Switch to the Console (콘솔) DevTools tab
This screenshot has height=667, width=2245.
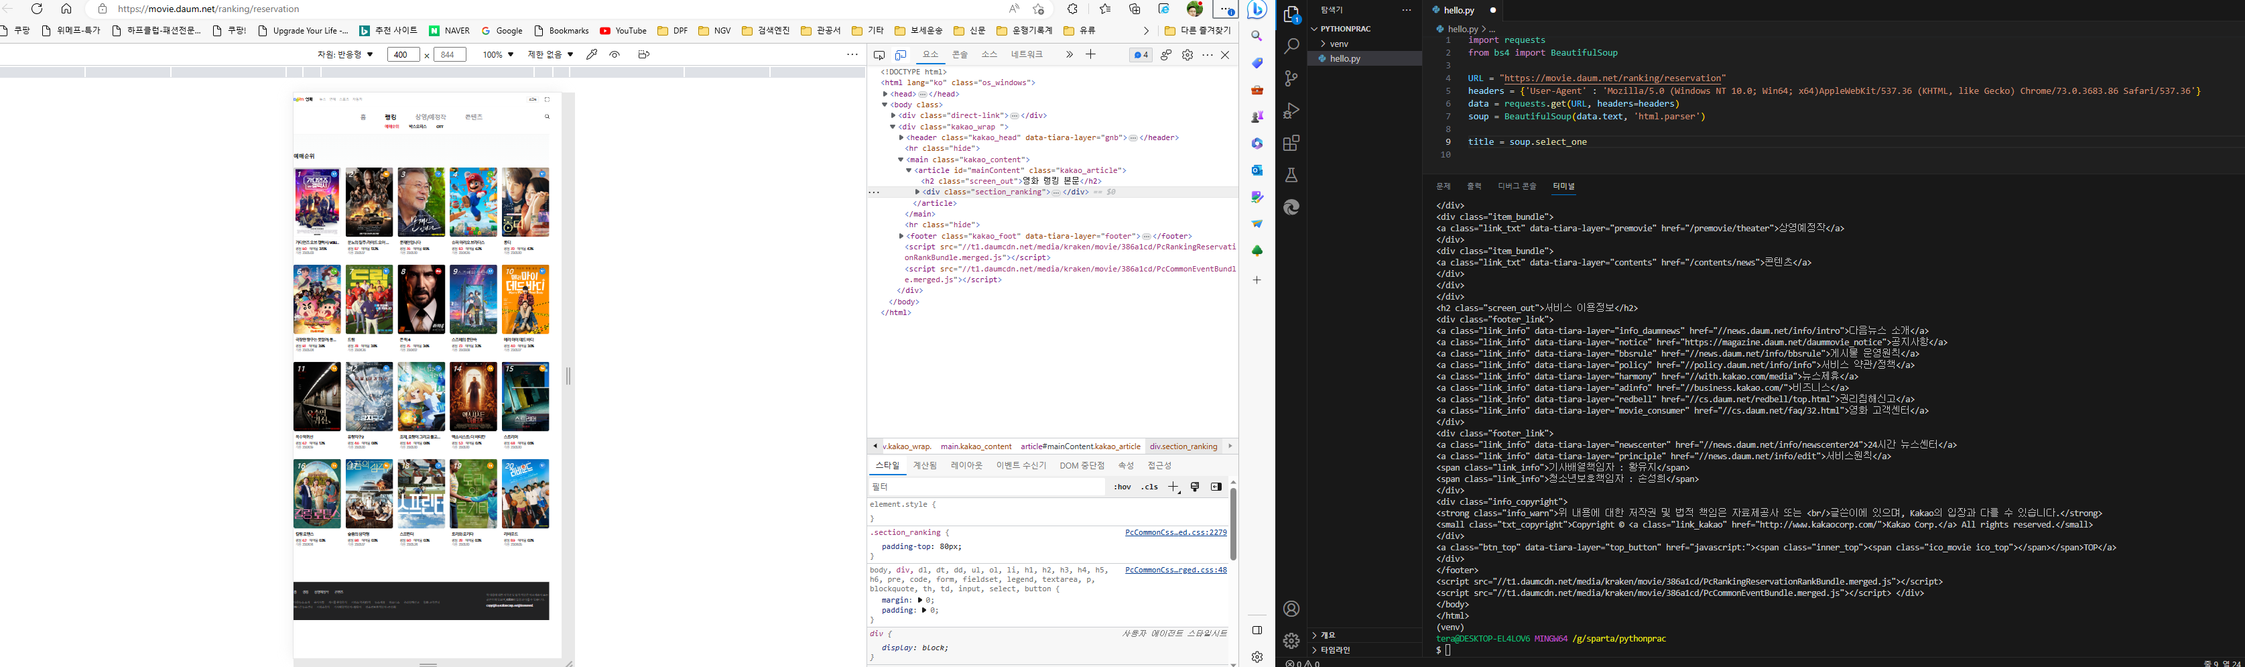[960, 54]
